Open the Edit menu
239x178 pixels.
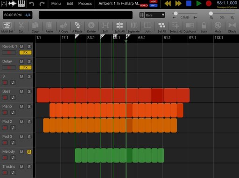[x=70, y=3]
